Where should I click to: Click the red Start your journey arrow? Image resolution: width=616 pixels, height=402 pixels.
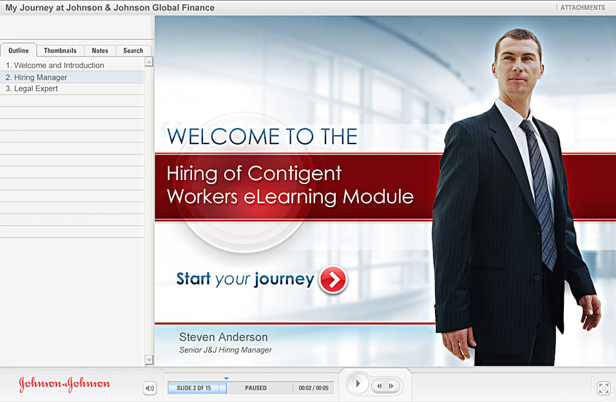332,279
